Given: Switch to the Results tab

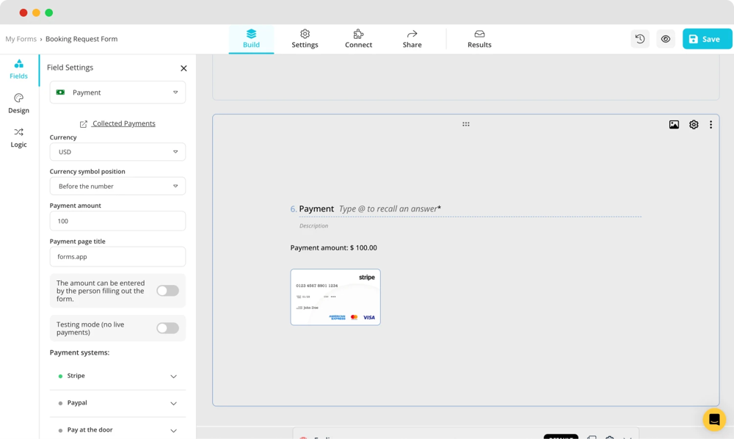Looking at the screenshot, I should [479, 39].
